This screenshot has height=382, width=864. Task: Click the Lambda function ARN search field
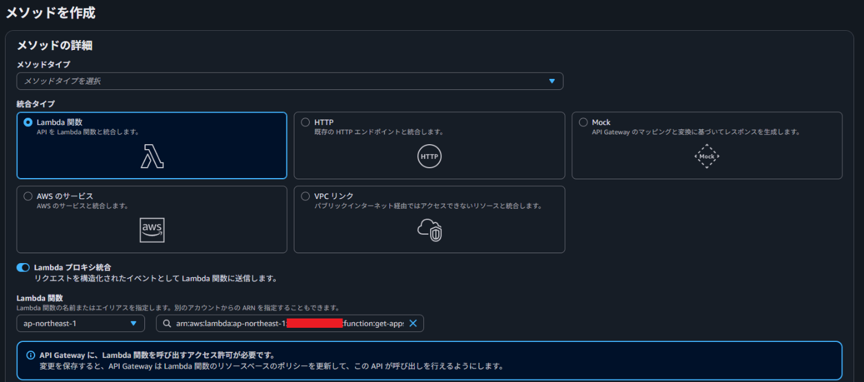pyautogui.click(x=289, y=323)
